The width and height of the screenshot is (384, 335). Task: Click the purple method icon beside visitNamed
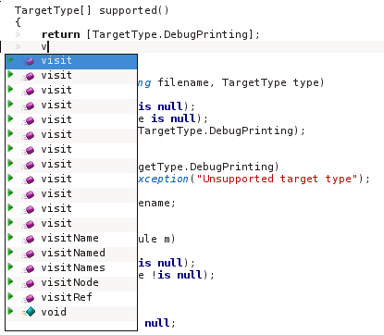(29, 254)
